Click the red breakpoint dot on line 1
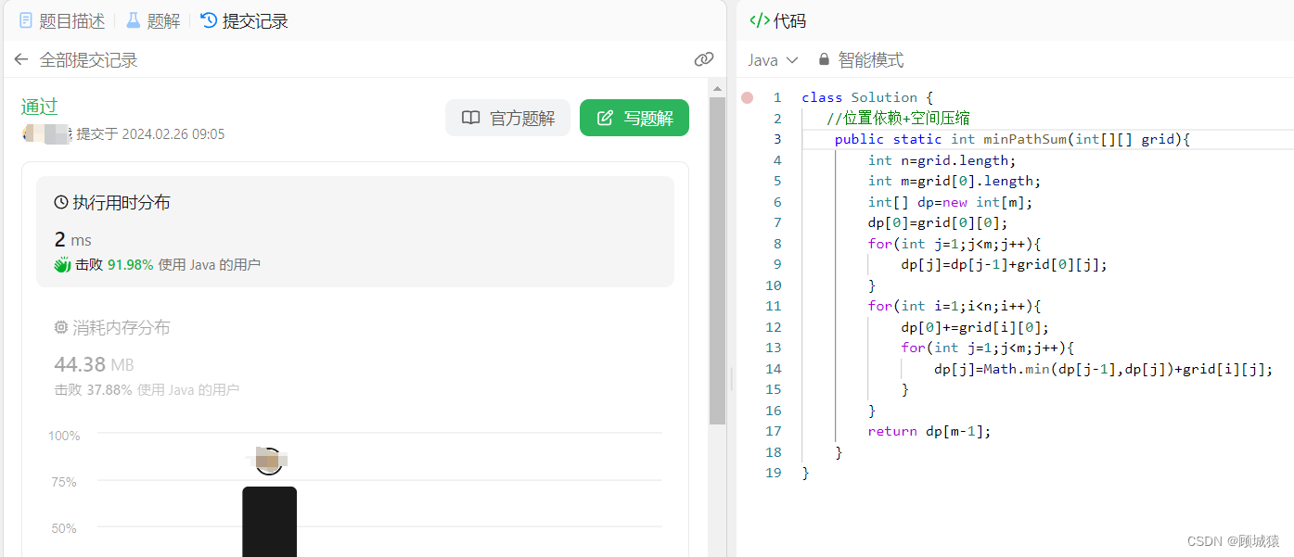The image size is (1294, 557). click(748, 97)
